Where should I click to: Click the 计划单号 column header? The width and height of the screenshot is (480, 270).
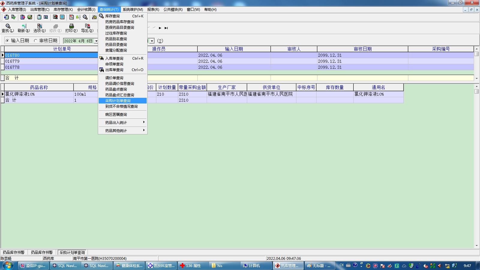click(62, 49)
